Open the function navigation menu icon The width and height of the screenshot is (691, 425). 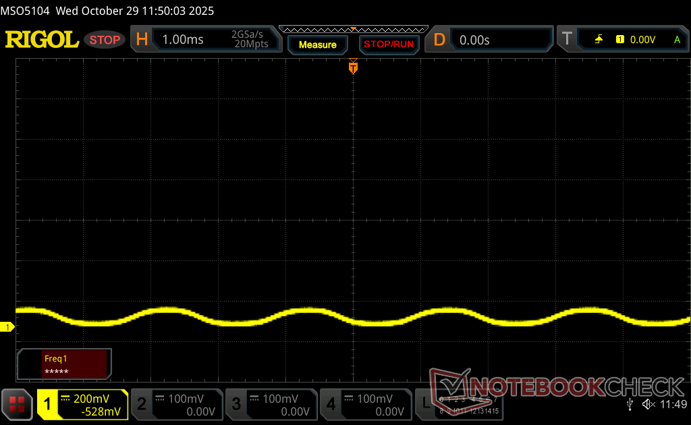tap(17, 404)
